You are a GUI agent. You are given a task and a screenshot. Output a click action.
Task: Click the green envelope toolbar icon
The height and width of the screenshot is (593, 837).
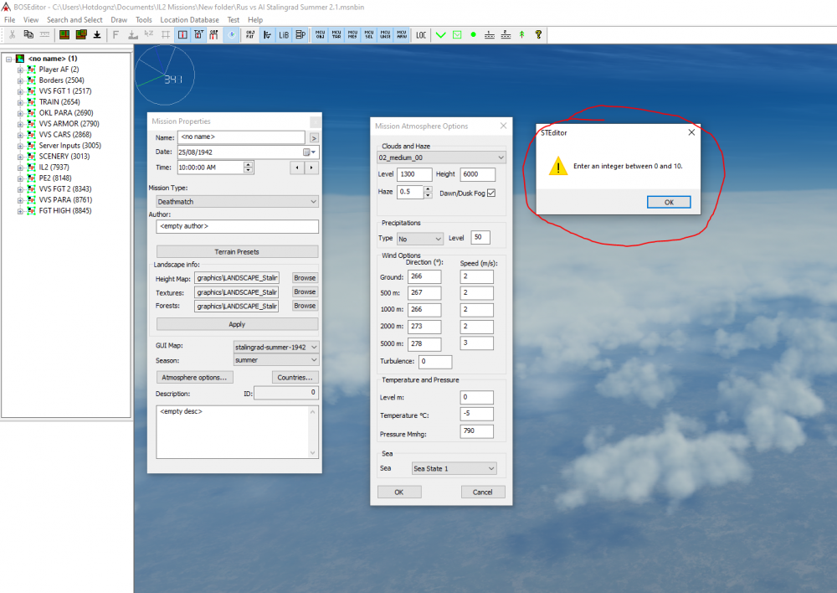coord(457,35)
